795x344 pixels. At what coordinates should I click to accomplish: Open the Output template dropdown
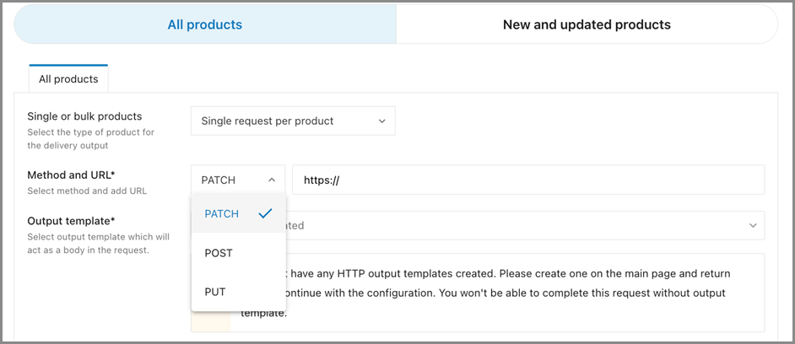coord(523,225)
